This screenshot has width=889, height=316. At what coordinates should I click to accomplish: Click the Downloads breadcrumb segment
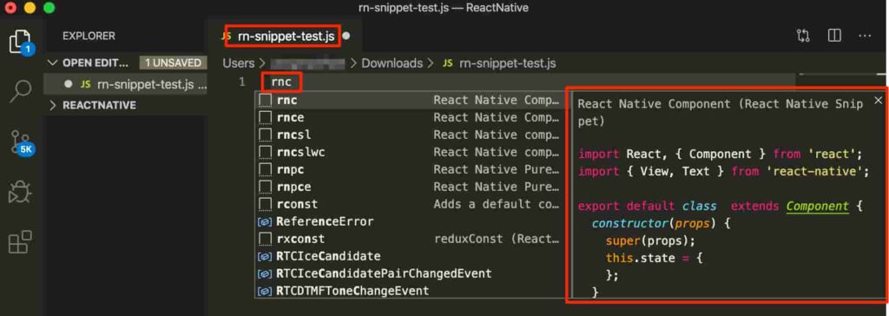tap(392, 63)
